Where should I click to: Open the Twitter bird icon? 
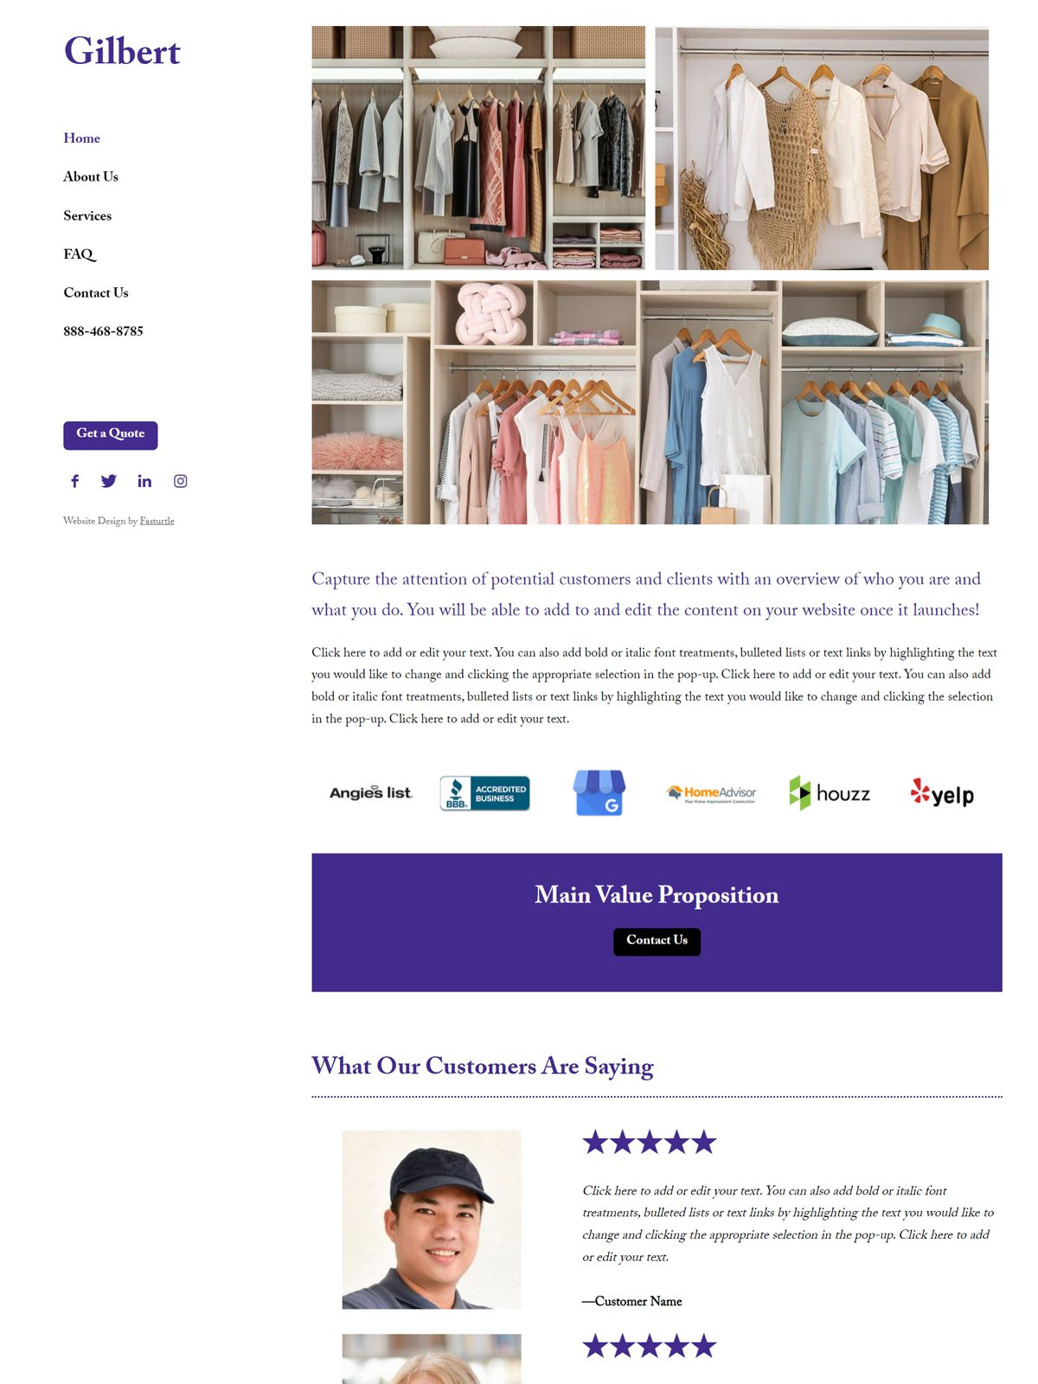pyautogui.click(x=108, y=481)
